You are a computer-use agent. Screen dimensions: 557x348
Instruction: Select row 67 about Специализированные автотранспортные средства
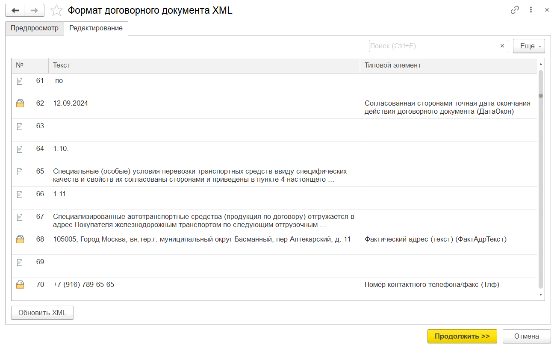pos(203,221)
